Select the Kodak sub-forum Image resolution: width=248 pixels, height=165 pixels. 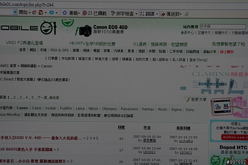(x=51, y=108)
